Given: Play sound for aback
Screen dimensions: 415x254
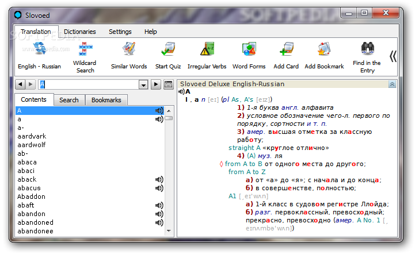Looking at the screenshot, I should [x=159, y=179].
